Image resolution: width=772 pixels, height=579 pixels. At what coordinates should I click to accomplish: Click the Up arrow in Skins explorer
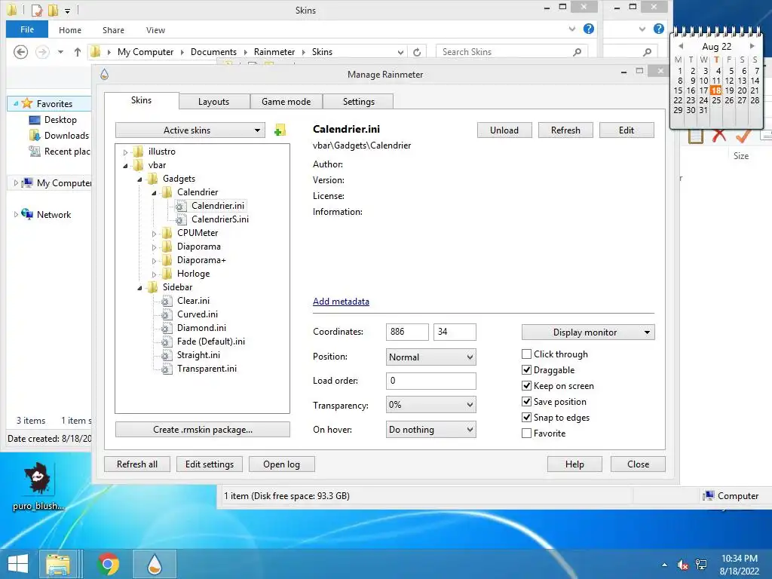[78, 52]
